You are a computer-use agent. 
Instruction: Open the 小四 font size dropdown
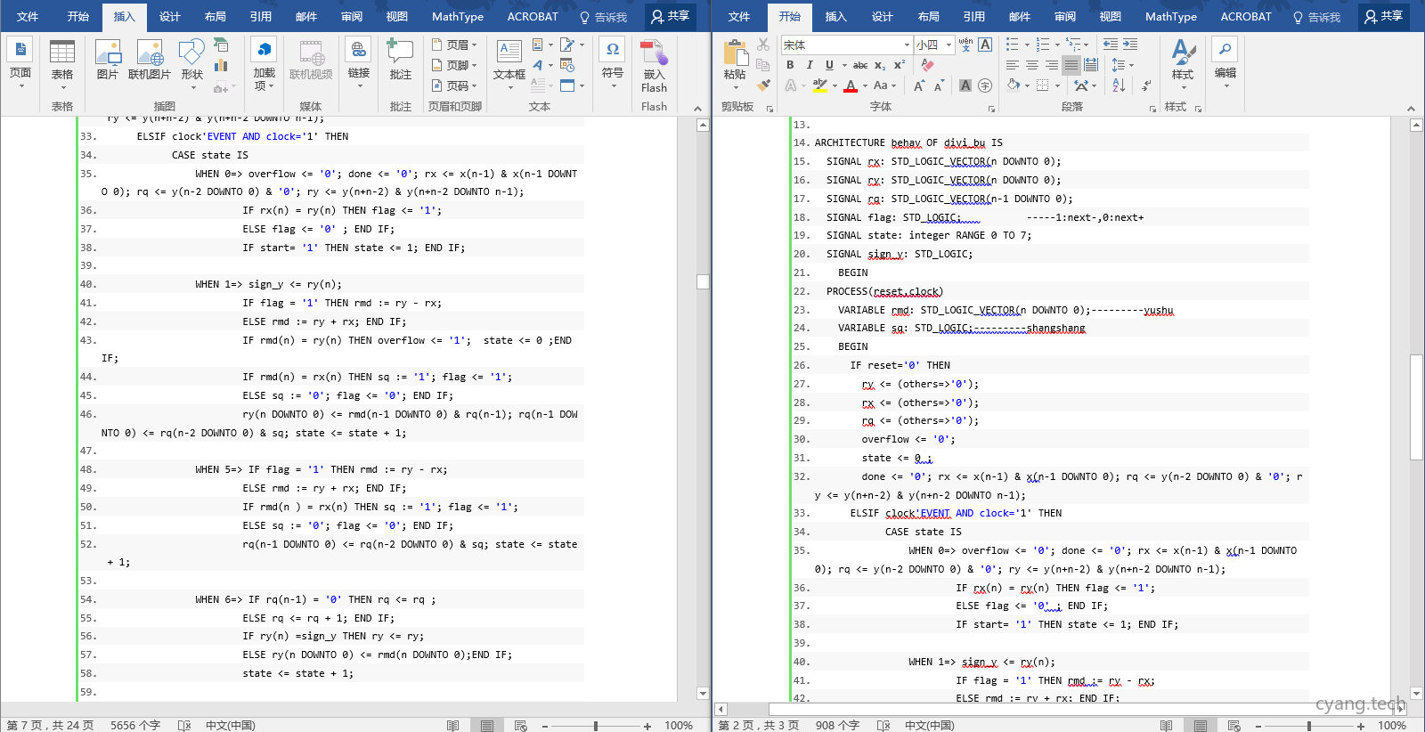tap(949, 45)
